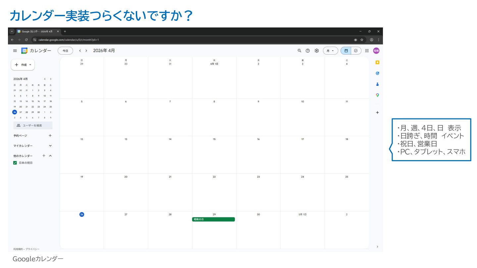Select 5月 1日 in the main grid
The width and height of the screenshot is (477, 268).
coord(302,214)
